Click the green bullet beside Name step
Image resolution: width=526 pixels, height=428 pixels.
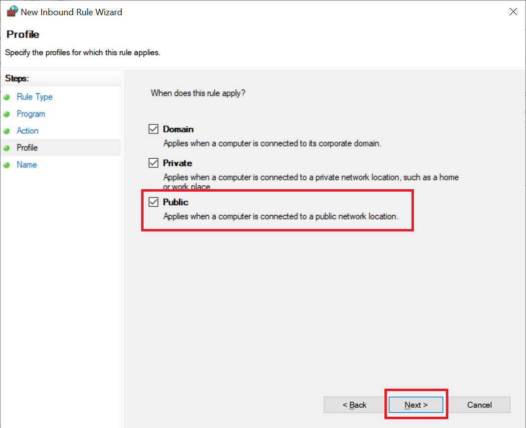coord(7,165)
